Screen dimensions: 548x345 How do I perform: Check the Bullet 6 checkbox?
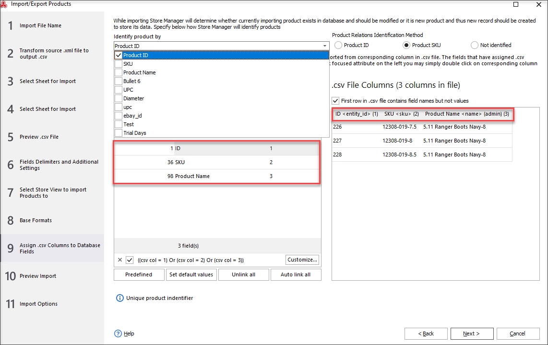pyautogui.click(x=119, y=81)
